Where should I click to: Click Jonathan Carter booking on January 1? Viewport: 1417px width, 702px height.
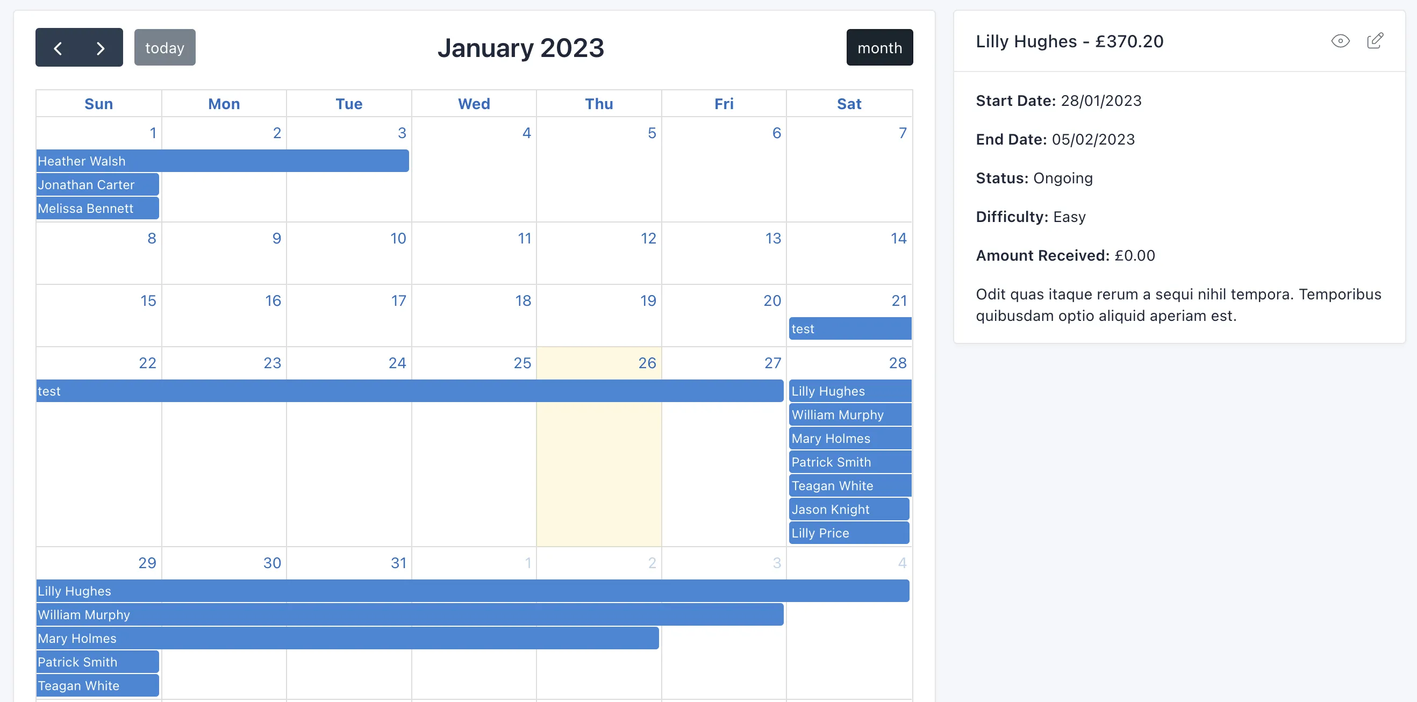pos(98,184)
